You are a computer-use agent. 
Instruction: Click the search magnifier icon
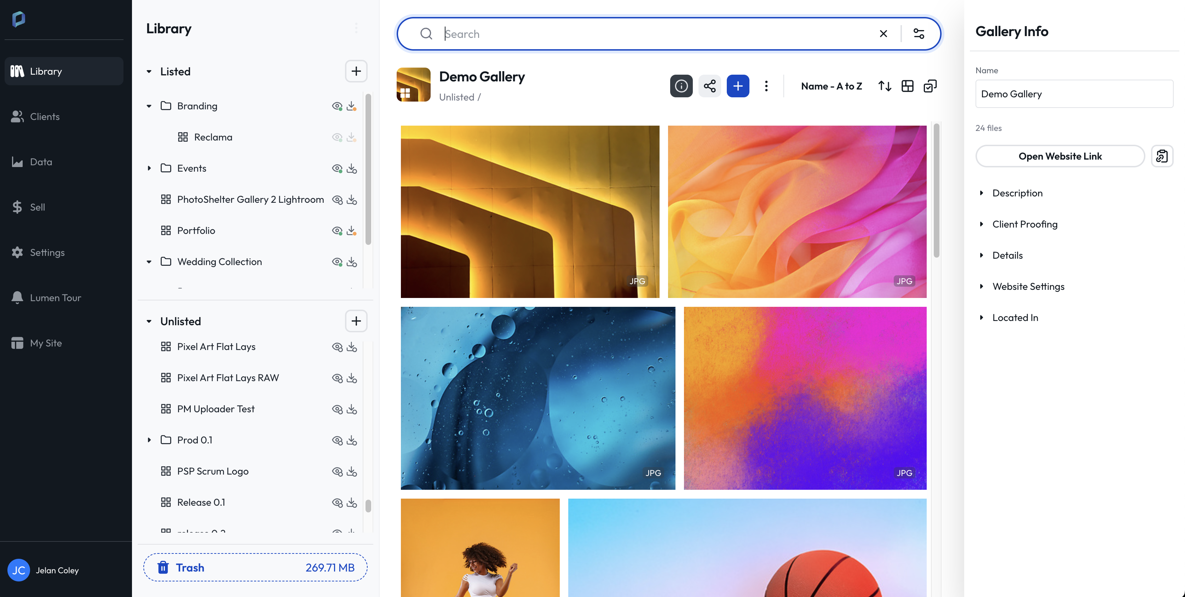point(426,34)
